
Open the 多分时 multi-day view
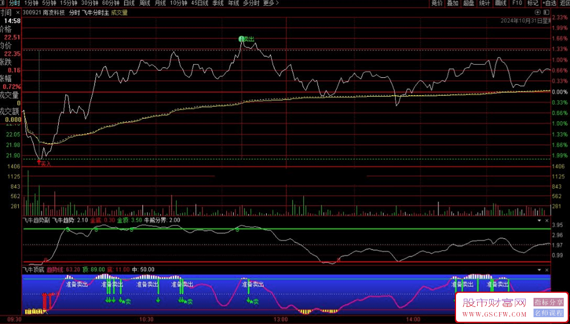[x=251, y=3]
